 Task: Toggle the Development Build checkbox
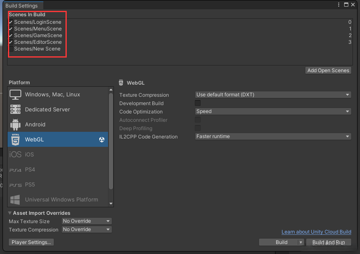pyautogui.click(x=198, y=103)
